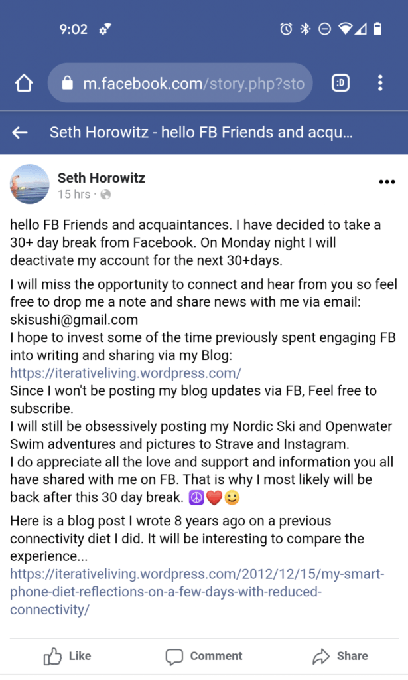Tap the 15 hrs post timestamp
This screenshot has height=680, width=408.
pyautogui.click(x=73, y=195)
